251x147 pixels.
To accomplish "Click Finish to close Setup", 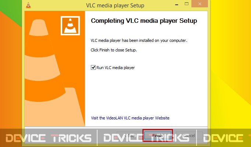I will tap(158, 136).
